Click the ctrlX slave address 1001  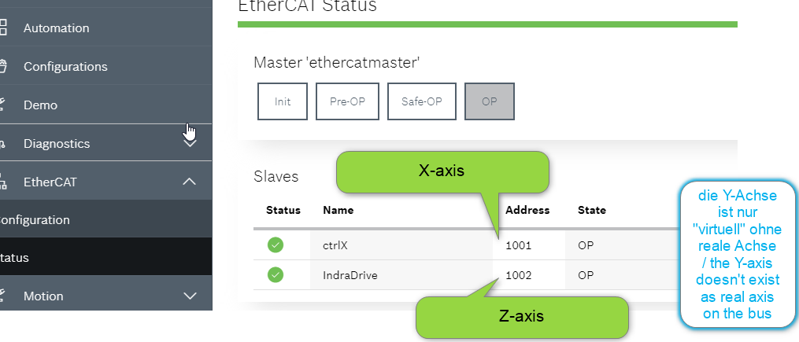pos(519,245)
